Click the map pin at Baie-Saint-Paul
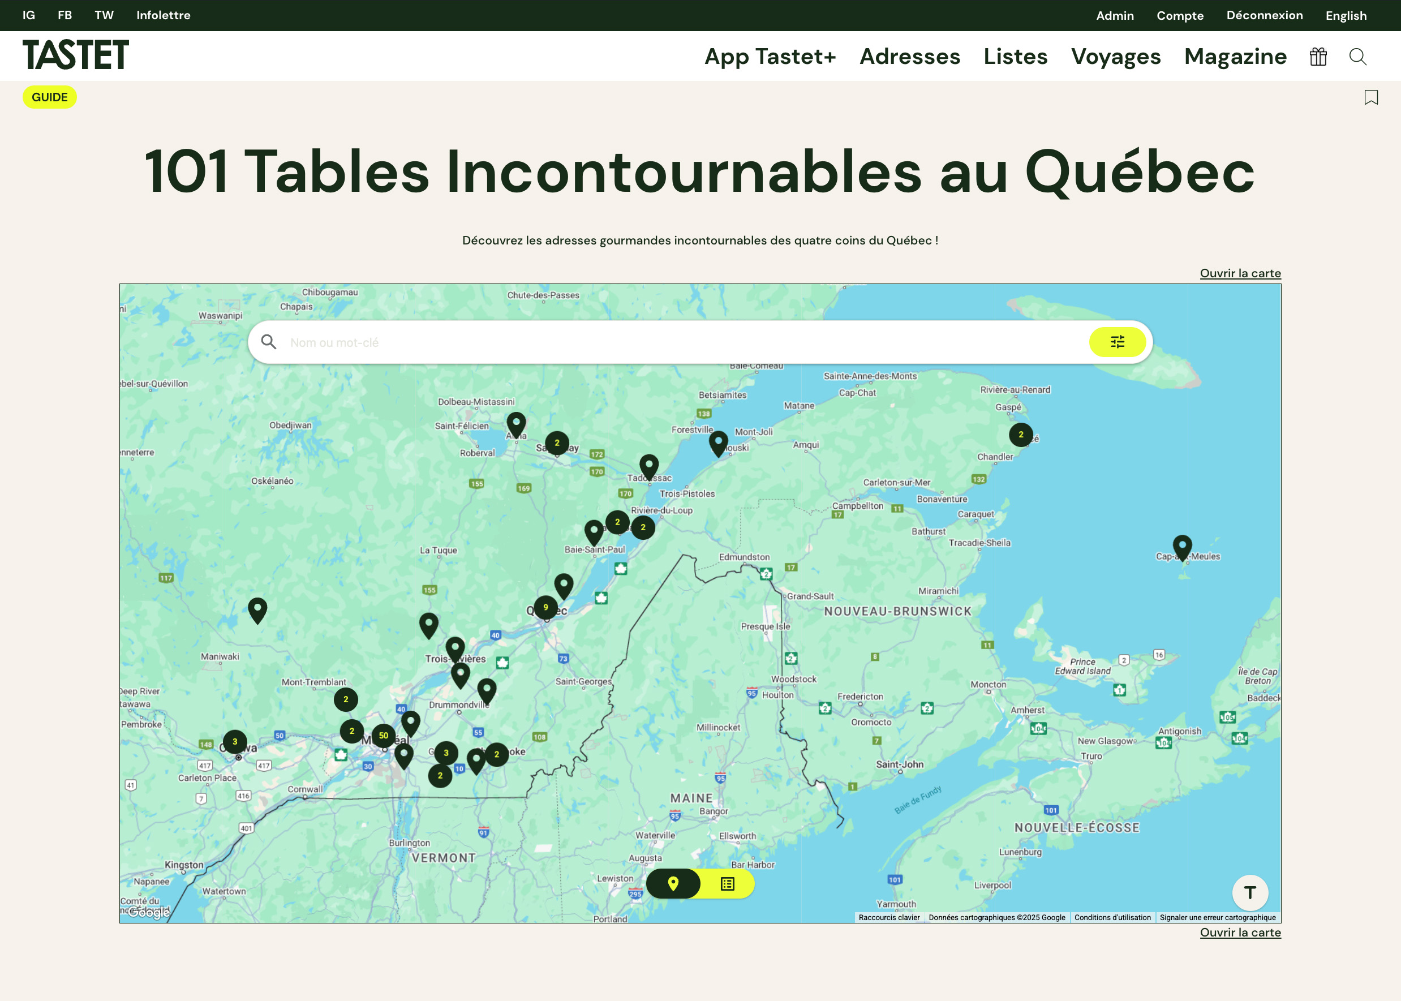1401x1001 pixels. pos(594,532)
